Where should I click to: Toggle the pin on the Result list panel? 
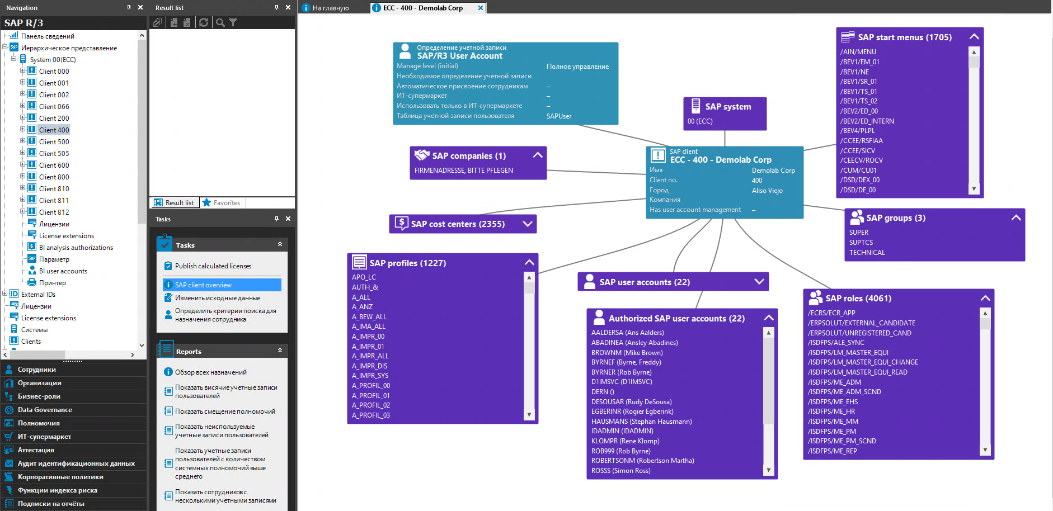pyautogui.click(x=276, y=7)
